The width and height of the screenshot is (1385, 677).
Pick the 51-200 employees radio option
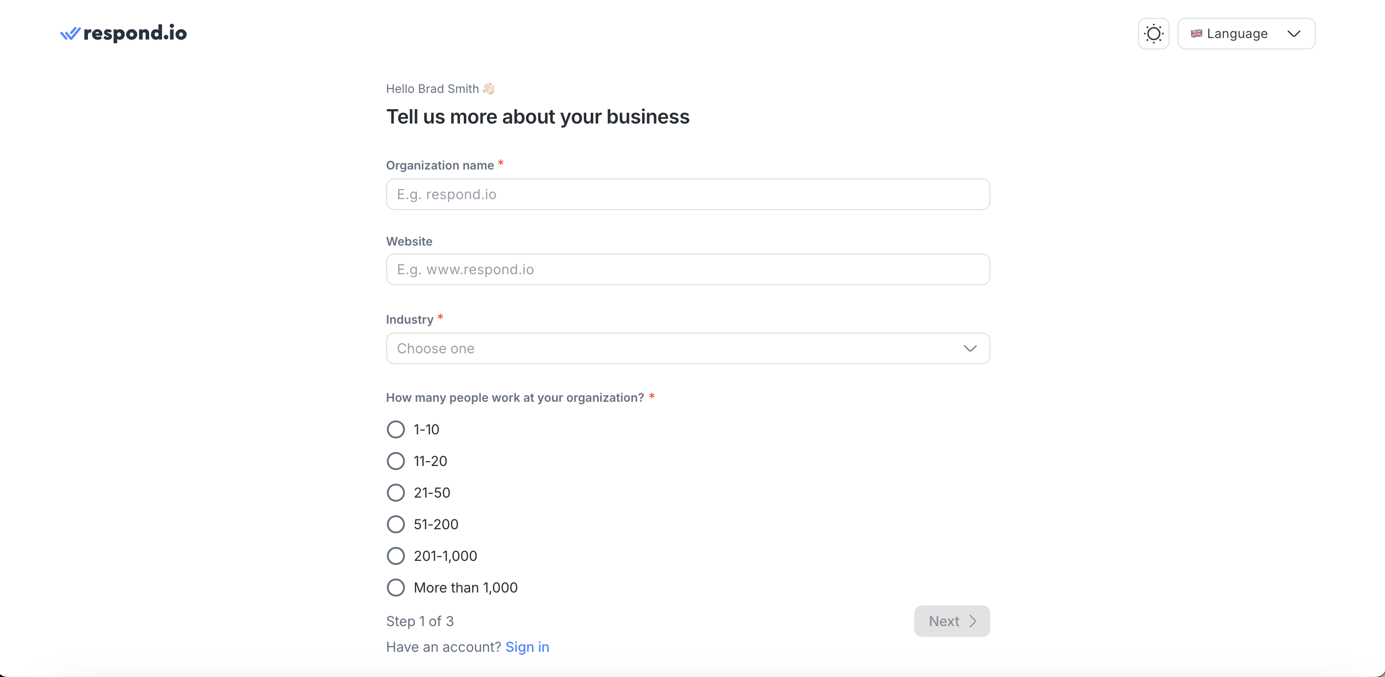tap(396, 524)
